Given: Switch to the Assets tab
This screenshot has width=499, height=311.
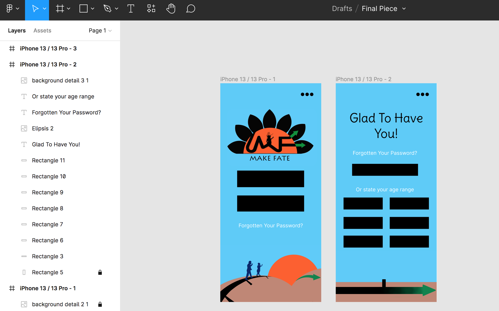Looking at the screenshot, I should tap(42, 30).
